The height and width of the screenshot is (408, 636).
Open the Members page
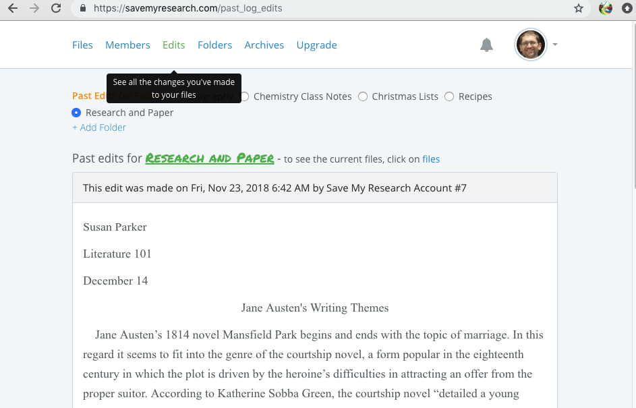pyautogui.click(x=127, y=45)
